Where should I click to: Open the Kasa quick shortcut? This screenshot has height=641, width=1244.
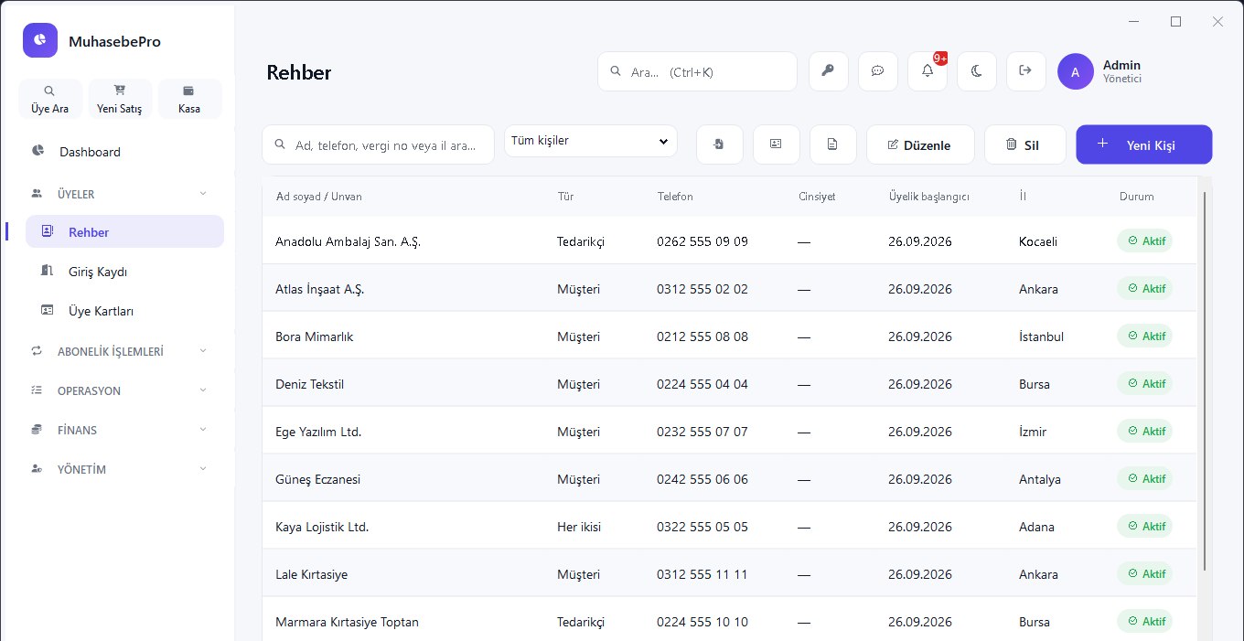pos(189,99)
